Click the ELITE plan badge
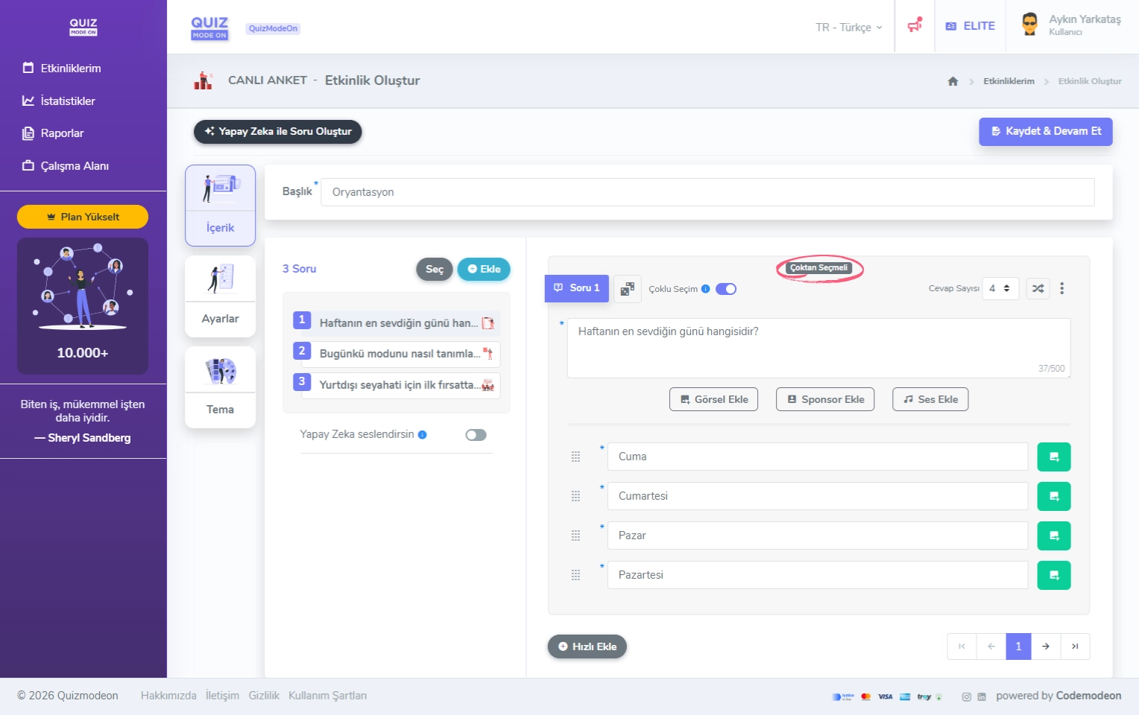The image size is (1139, 715). coord(970,26)
